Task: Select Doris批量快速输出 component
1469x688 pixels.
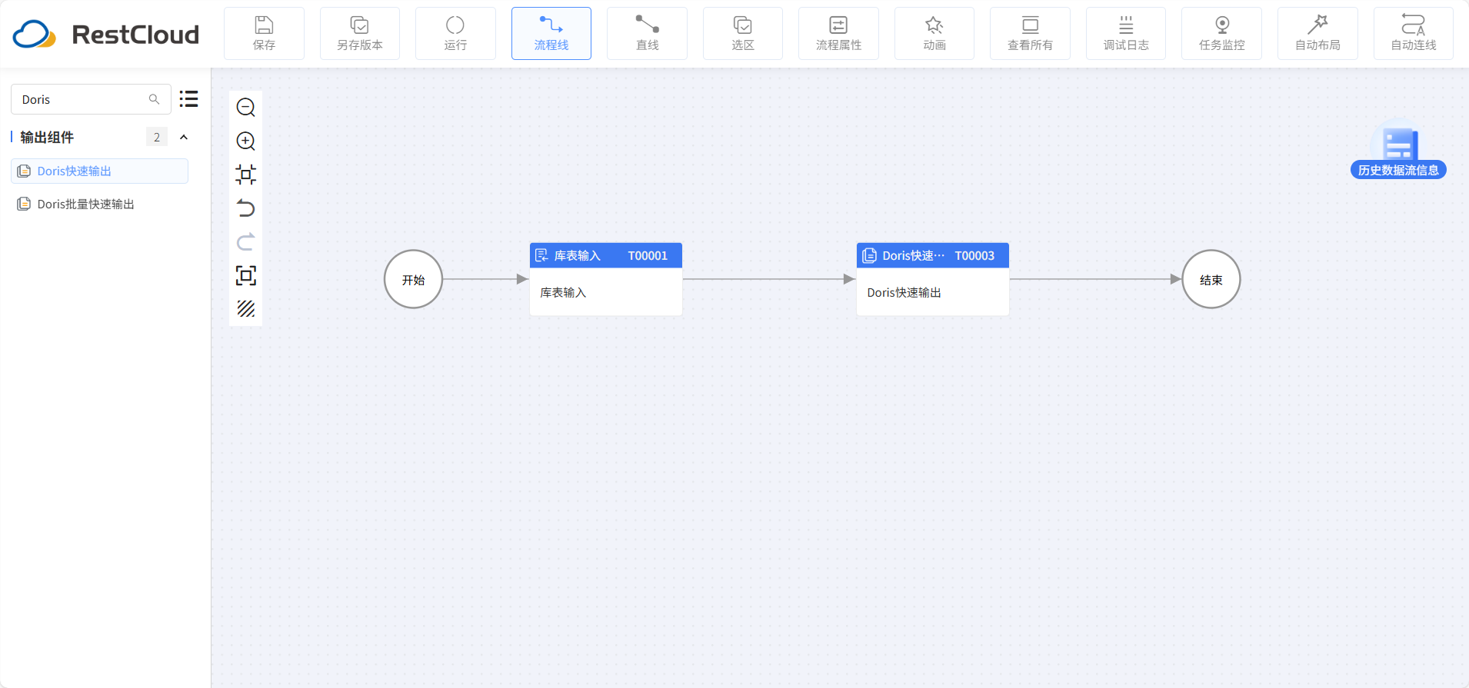Action: tap(99, 204)
